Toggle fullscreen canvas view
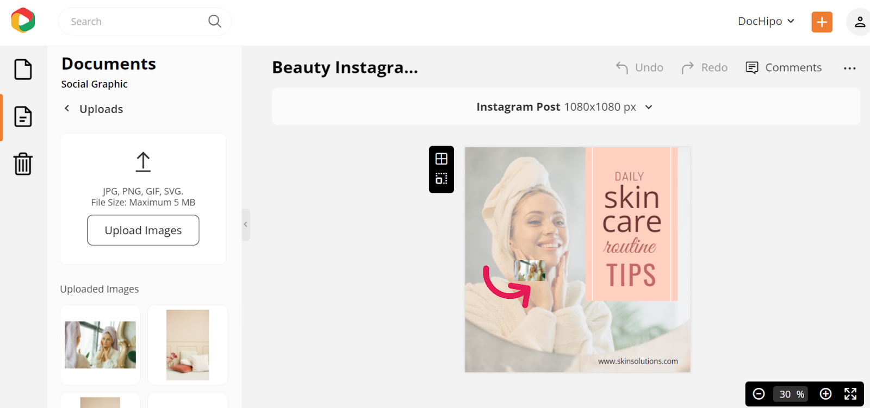Image resolution: width=870 pixels, height=408 pixels. pyautogui.click(x=850, y=394)
